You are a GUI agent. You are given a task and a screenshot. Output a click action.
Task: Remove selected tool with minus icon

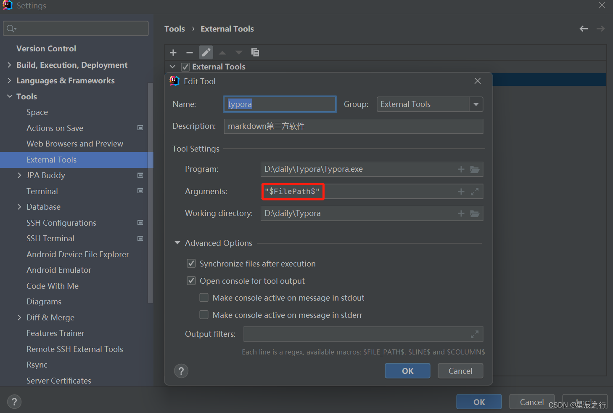tap(190, 53)
